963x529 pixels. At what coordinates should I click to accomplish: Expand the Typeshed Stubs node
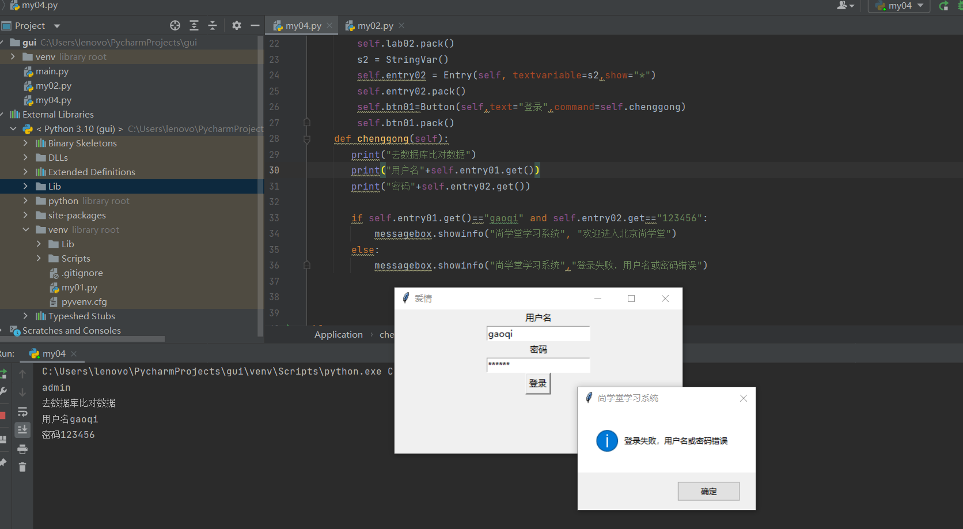(25, 316)
